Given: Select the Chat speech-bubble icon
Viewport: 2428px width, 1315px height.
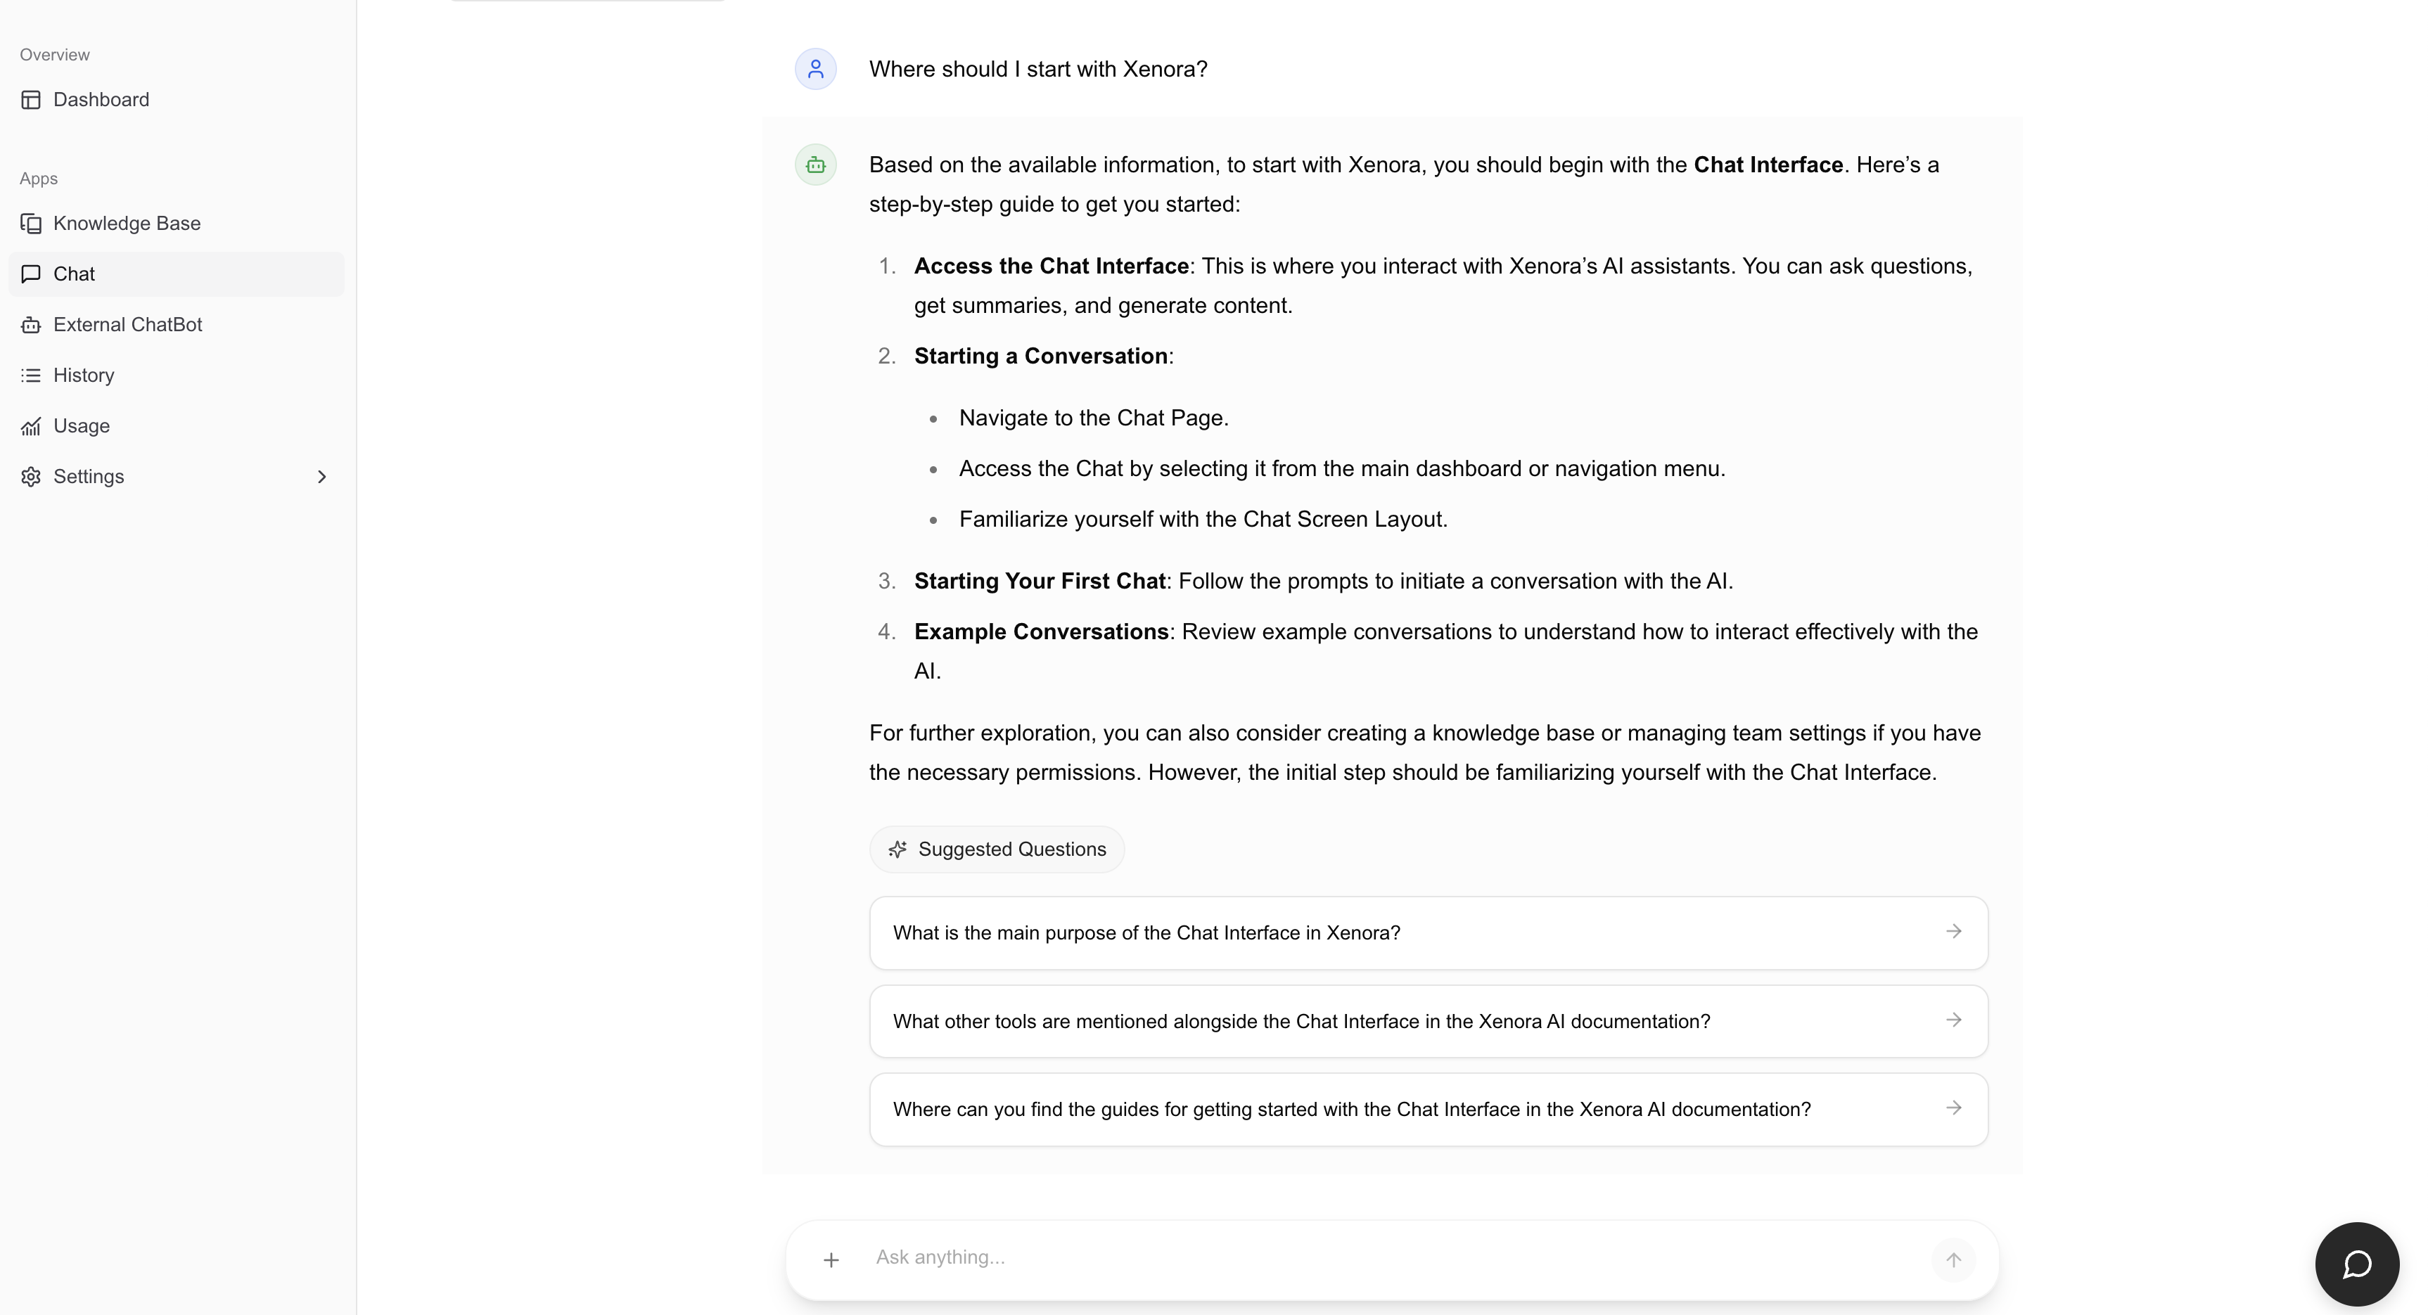Looking at the screenshot, I should [32, 274].
